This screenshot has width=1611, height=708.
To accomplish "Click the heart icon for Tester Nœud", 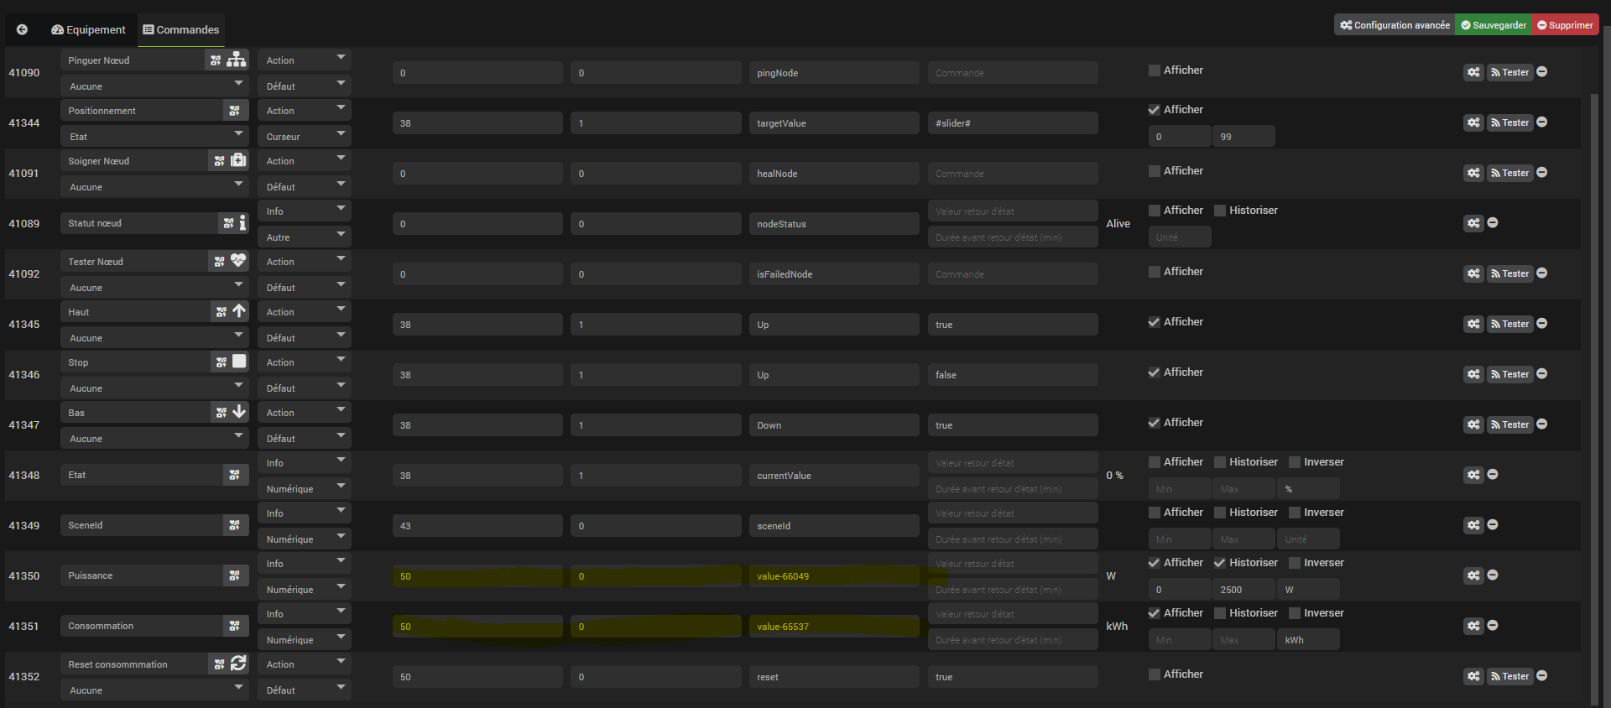I will [239, 261].
